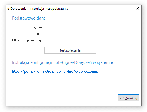The height and width of the screenshot is (112, 147).
Task: Click the word dane in Podstawowe dane
Action: point(41,18)
